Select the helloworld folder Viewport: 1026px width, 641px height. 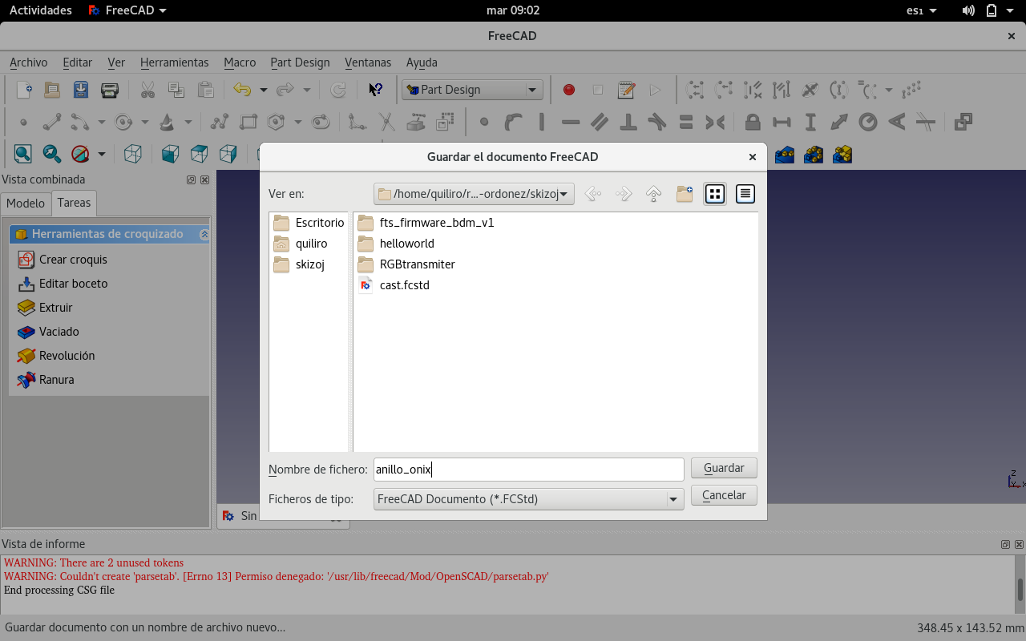pos(396,244)
